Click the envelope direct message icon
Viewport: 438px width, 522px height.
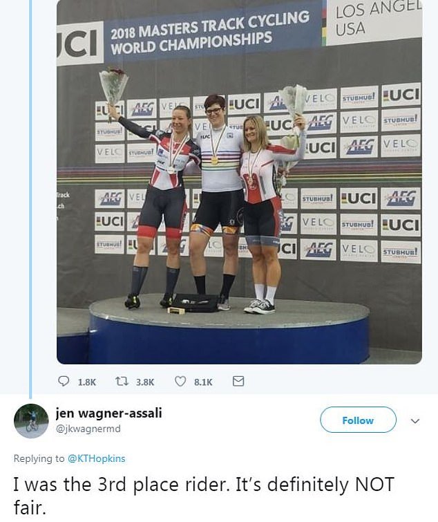tap(238, 381)
